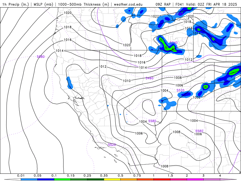Screen dimensions: 241x181
Task: Select the 1010 isobar label
Action: coord(127,81)
